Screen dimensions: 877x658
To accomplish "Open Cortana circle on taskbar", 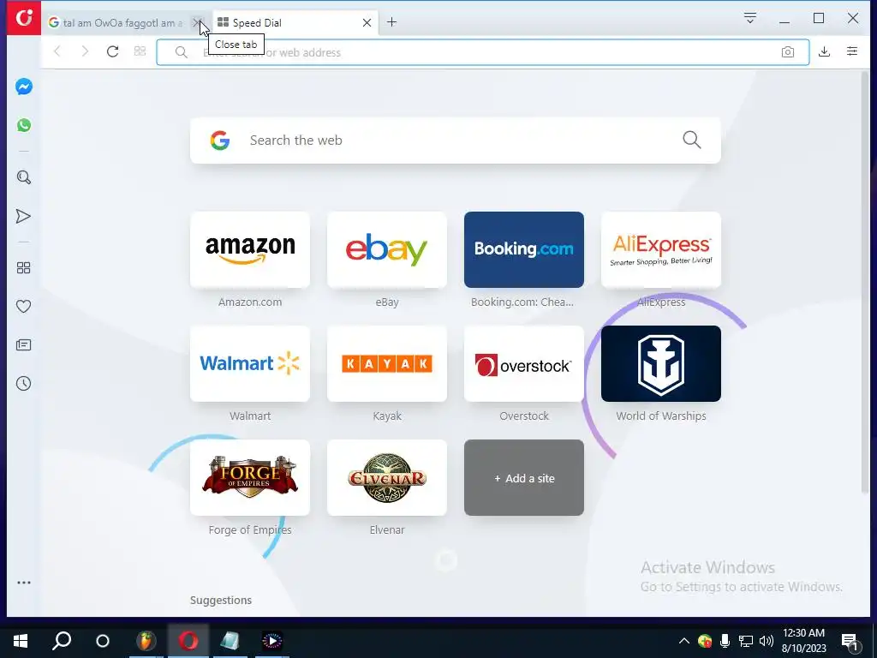I will [x=103, y=641].
